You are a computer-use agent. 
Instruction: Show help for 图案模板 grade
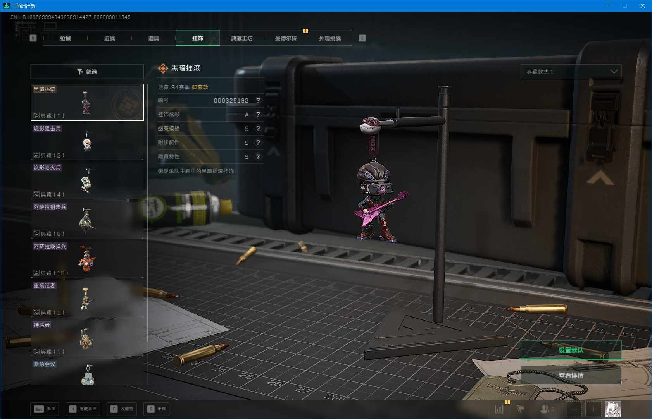coord(258,129)
